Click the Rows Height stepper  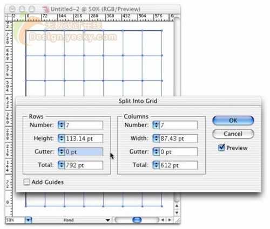[x=61, y=138]
